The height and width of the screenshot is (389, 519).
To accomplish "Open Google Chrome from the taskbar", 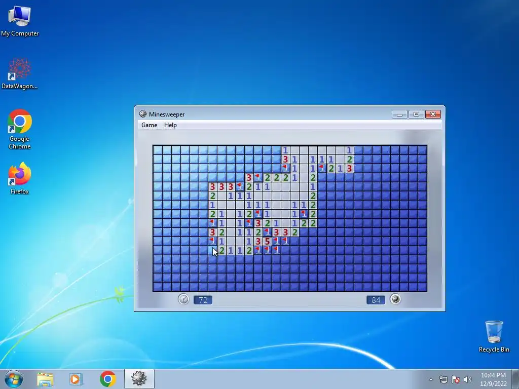I will pyautogui.click(x=107, y=379).
